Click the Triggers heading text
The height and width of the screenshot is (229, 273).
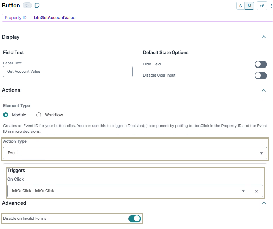coord(16,171)
